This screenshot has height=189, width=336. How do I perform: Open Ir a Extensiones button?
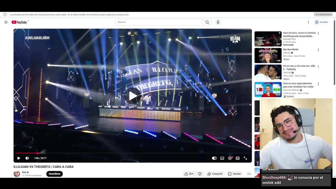323,14
